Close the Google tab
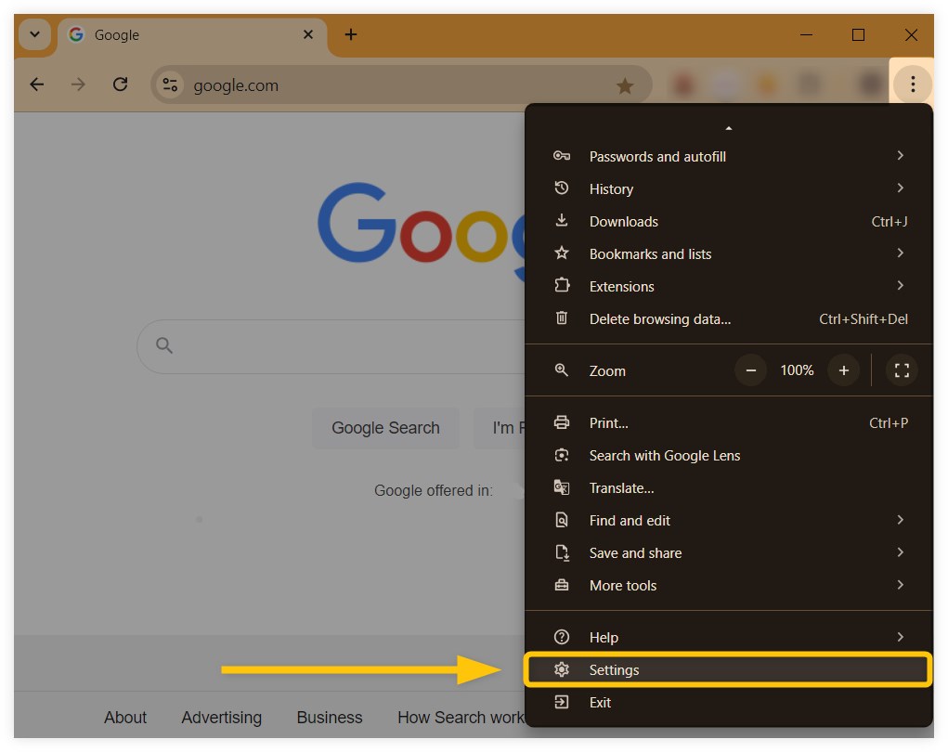 pos(307,34)
